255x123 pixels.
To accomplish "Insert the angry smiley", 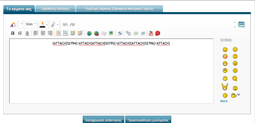I will (235, 71).
